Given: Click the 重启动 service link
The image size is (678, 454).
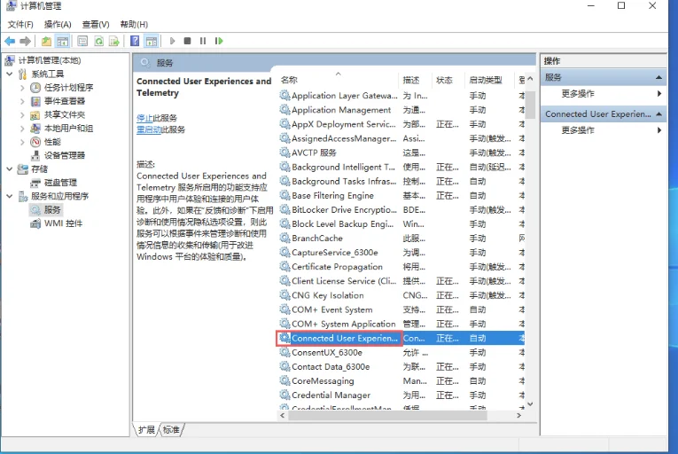Looking at the screenshot, I should tap(148, 129).
